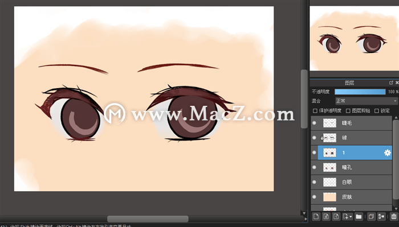Select the 白眼 layer
The height and width of the screenshot is (227, 399).
352,182
